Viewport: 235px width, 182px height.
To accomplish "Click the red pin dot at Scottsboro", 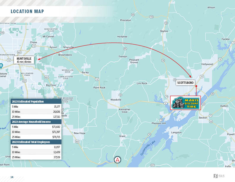I will pyautogui.click(x=196, y=86).
